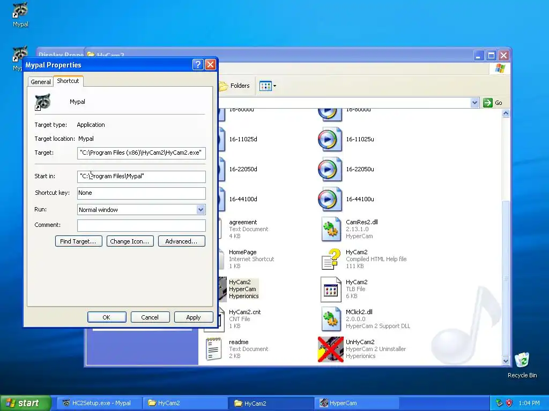Click the green system tray icon beside the shield
This screenshot has height=411, width=549.
(x=499, y=403)
